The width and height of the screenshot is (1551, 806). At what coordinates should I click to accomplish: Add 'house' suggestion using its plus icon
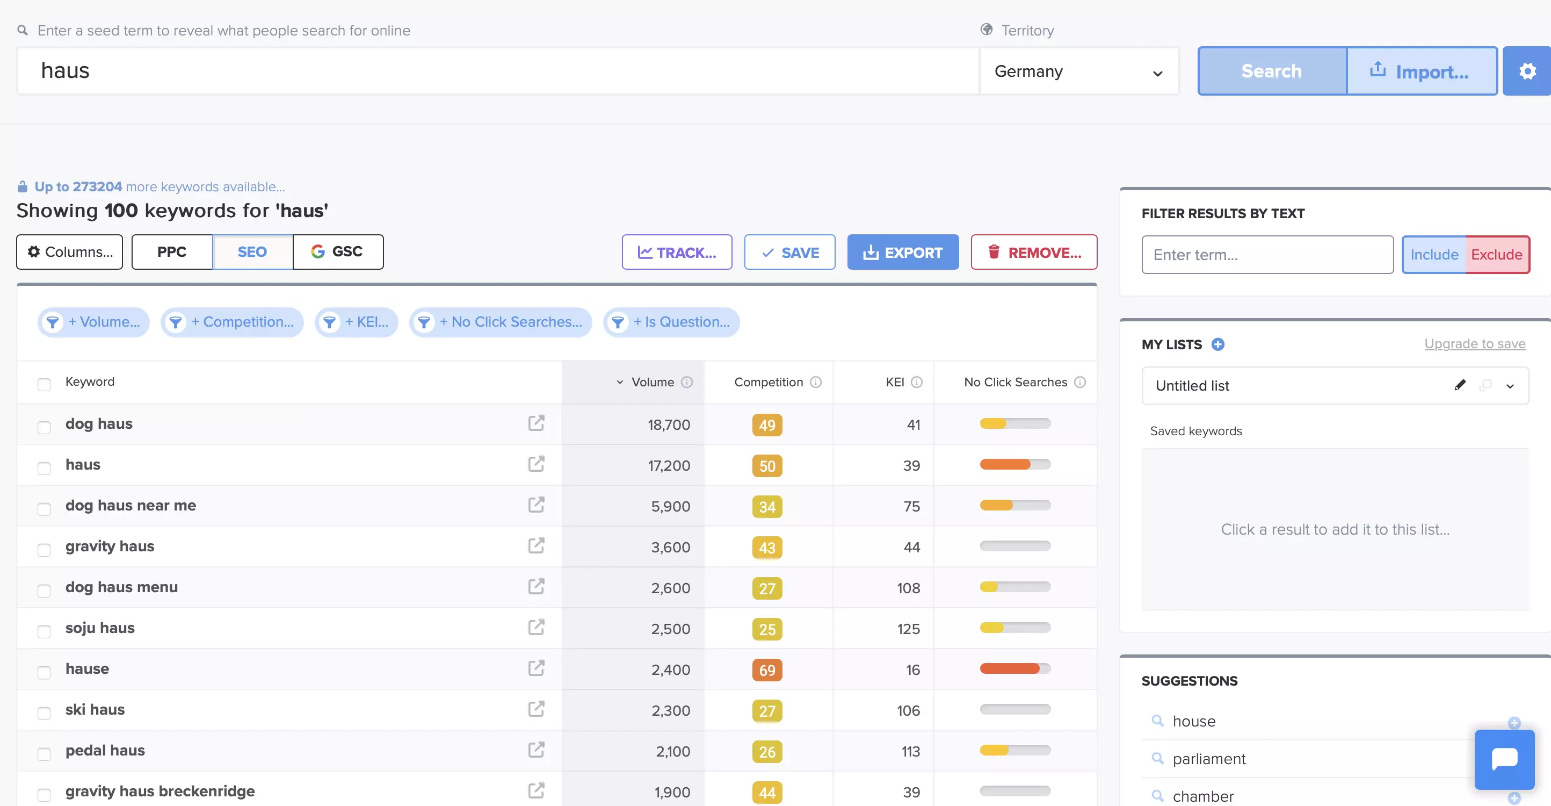[x=1516, y=723]
